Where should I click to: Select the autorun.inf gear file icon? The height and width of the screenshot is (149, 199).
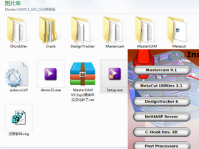tap(17, 74)
